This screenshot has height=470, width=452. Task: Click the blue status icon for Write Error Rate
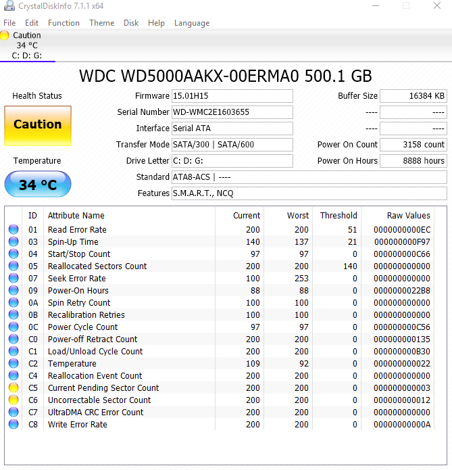click(x=14, y=424)
